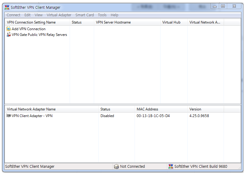Open the View menu

[39, 15]
